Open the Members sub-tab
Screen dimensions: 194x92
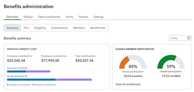pyautogui.click(x=79, y=28)
